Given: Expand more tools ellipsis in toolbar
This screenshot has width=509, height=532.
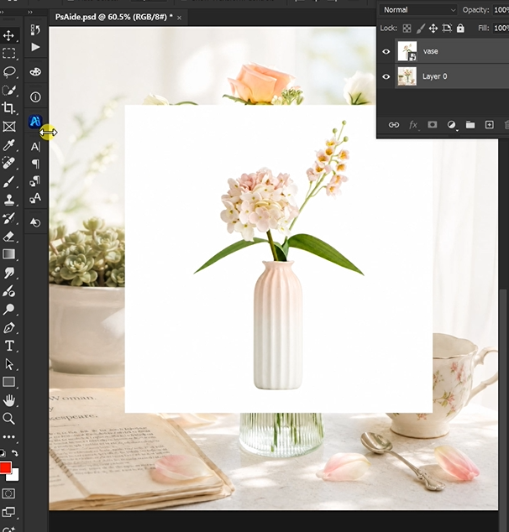Looking at the screenshot, I should 9,436.
